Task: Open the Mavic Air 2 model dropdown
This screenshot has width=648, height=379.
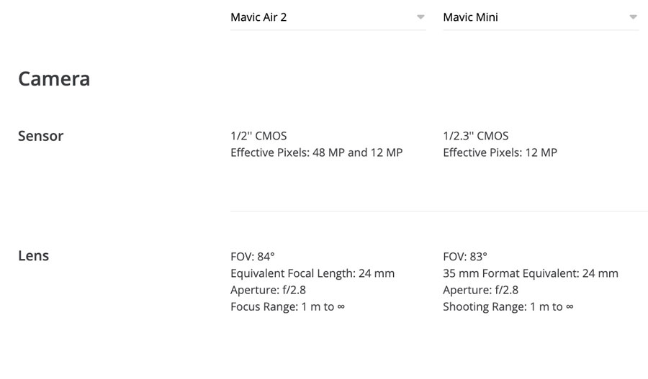Action: coord(328,17)
